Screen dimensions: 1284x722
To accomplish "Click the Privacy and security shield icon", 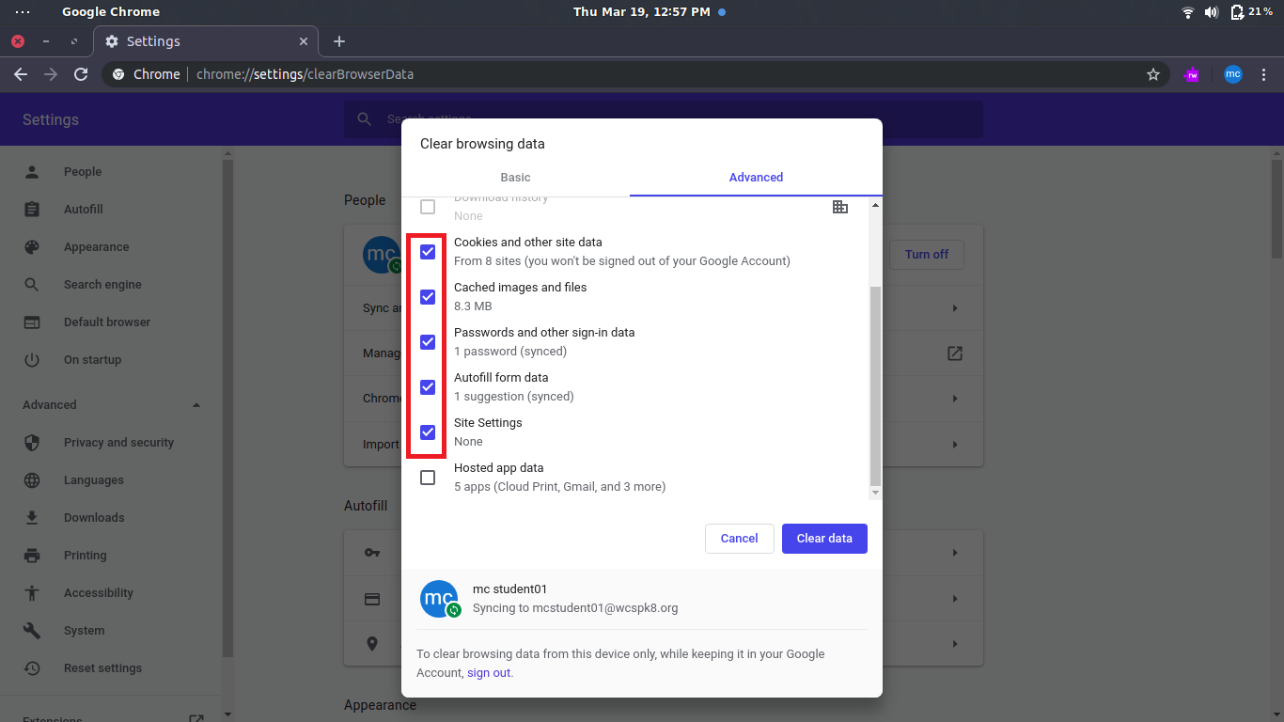I will click(x=32, y=443).
